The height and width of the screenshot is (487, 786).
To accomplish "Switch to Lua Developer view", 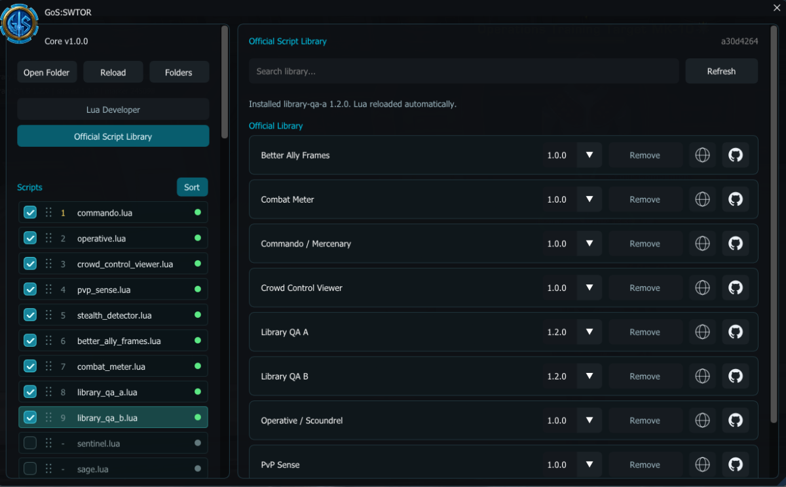I will (x=113, y=109).
